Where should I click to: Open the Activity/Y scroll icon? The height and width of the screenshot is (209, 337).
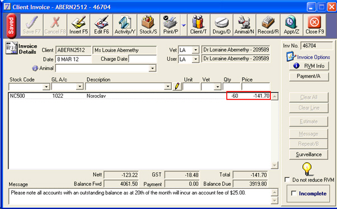point(125,25)
